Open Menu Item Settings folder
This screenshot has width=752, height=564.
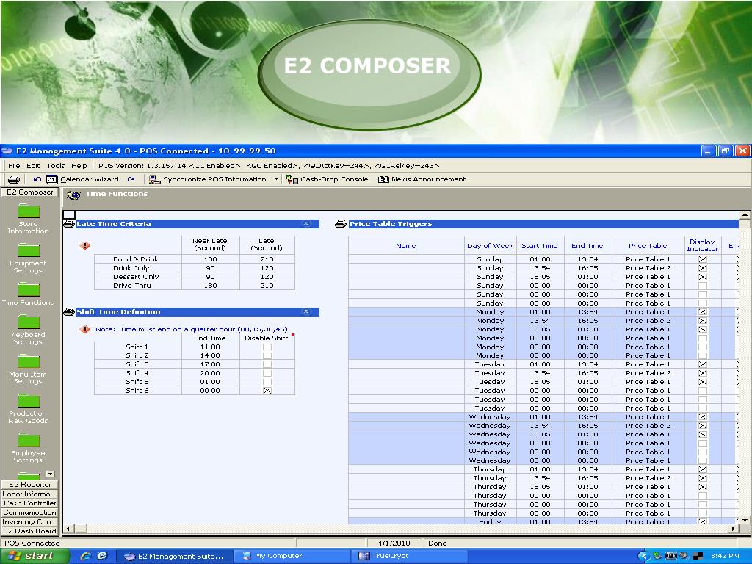29,369
